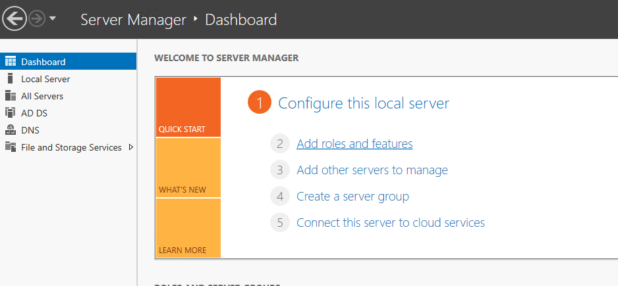Open the Add roles and features link
Screen dimensions: 618x286
(354, 144)
